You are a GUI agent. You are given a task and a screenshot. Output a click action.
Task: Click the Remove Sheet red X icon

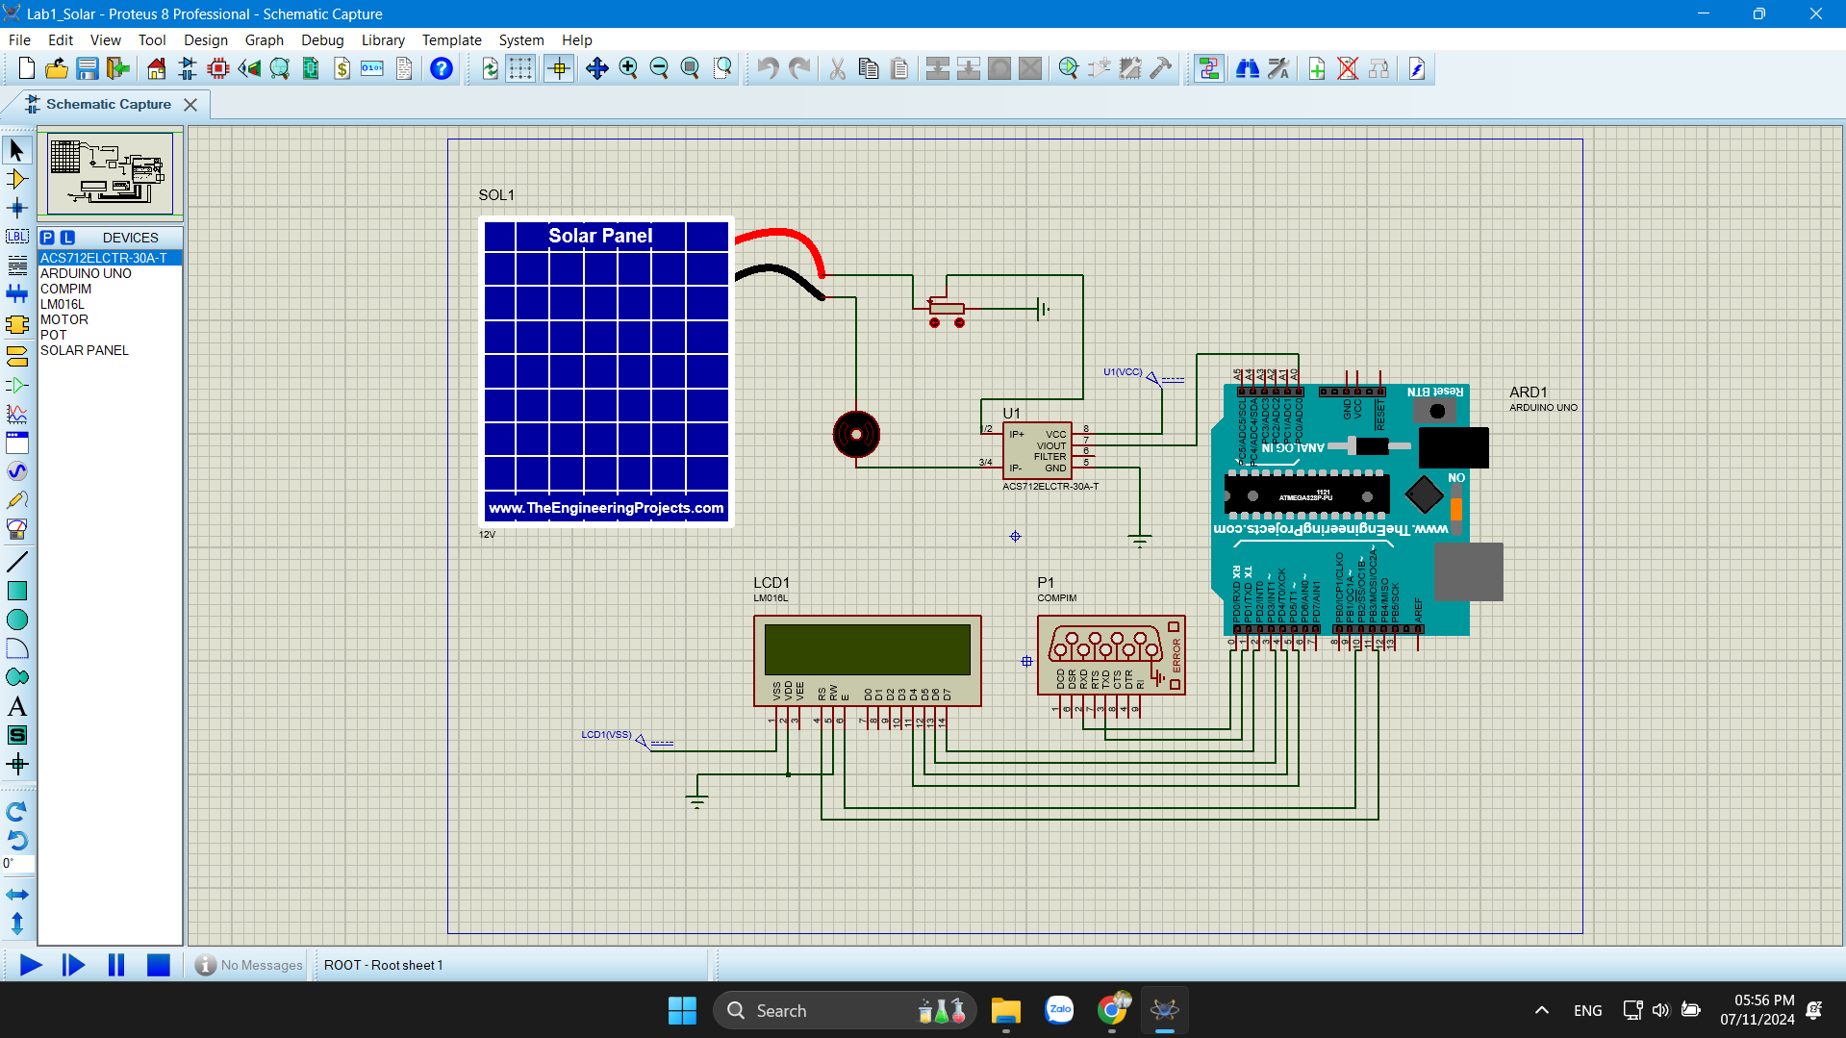pos(1348,68)
